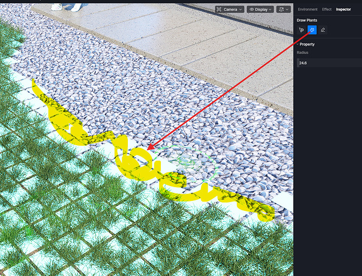This screenshot has width=362, height=276.
Task: Collapse the Property section chevron
Action: click(298, 44)
